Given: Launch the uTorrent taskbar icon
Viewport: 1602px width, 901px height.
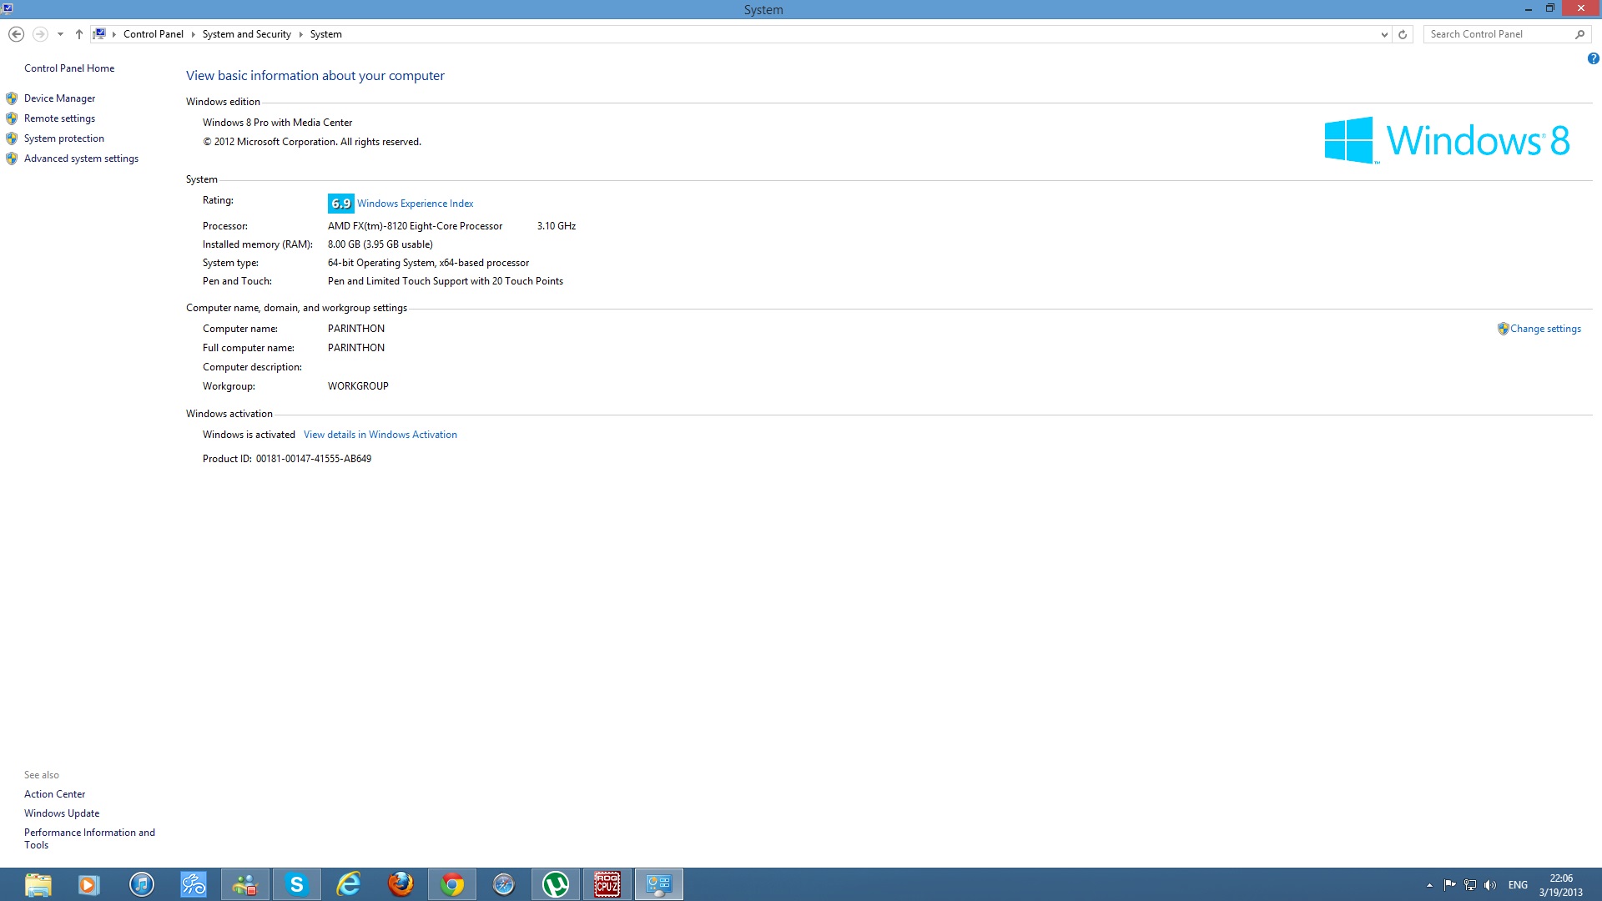Looking at the screenshot, I should tap(555, 884).
